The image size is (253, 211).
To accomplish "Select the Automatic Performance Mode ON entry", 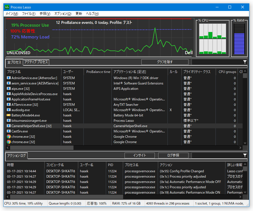I will coord(124,192).
